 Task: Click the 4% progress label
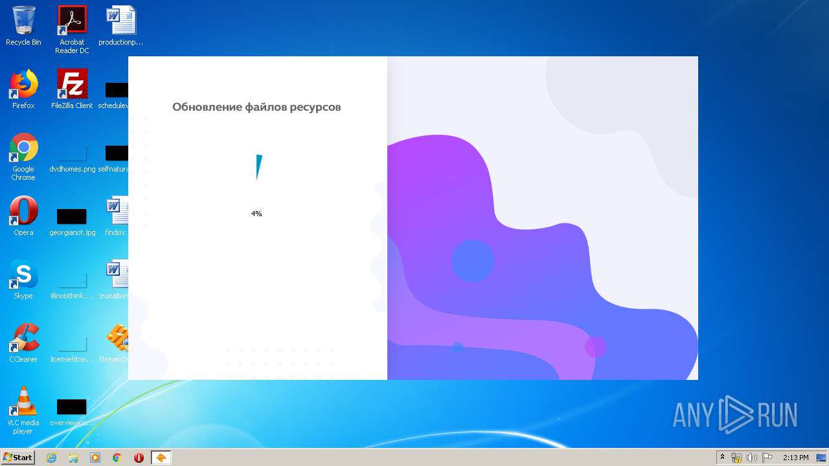[256, 214]
